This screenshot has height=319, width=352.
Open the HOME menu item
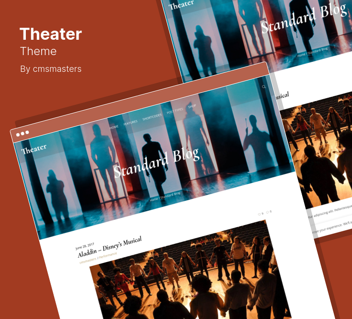pyautogui.click(x=114, y=127)
